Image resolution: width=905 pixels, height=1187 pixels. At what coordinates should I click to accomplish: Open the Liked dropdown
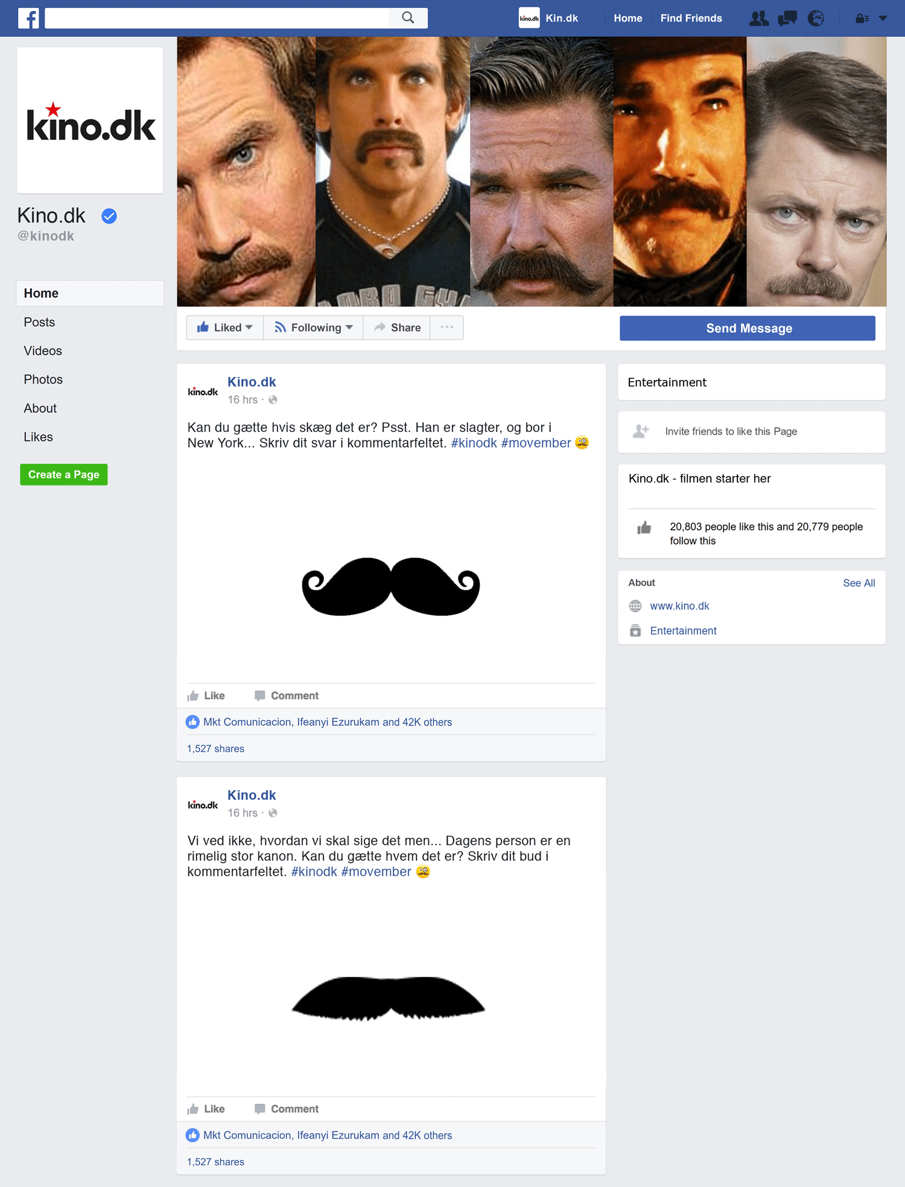224,328
